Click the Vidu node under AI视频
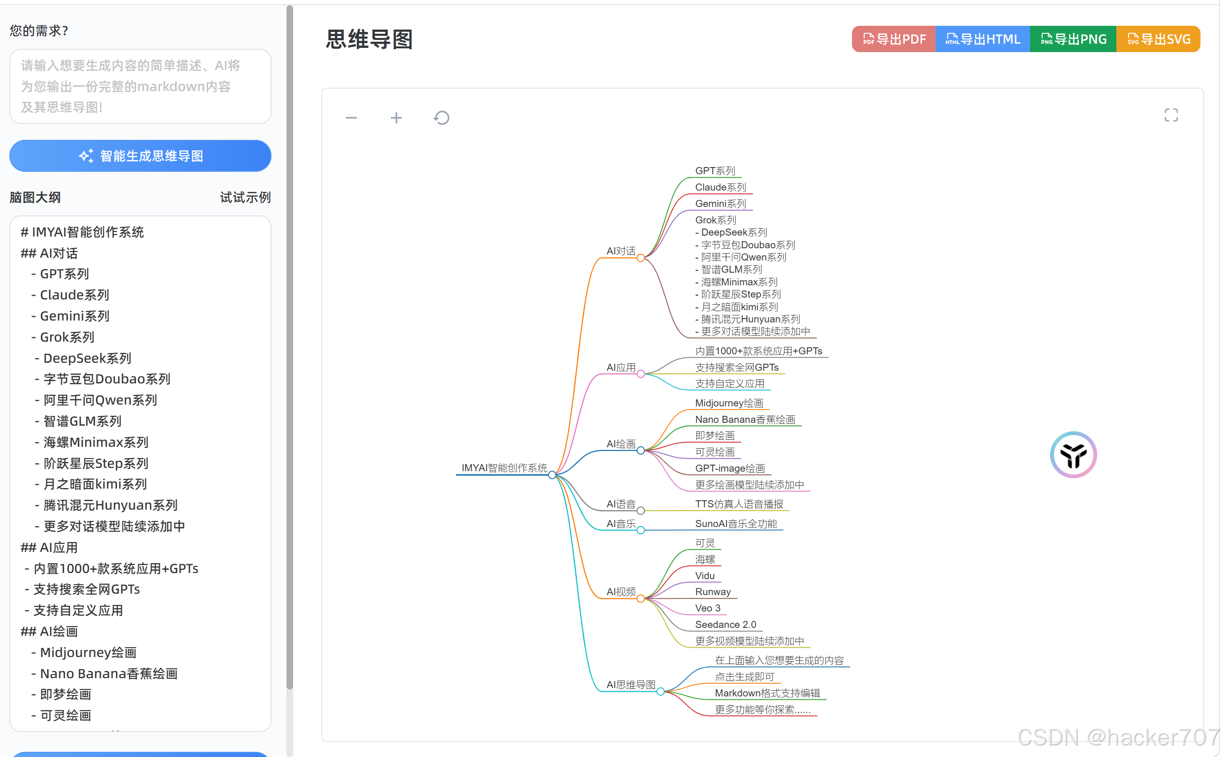 [705, 576]
